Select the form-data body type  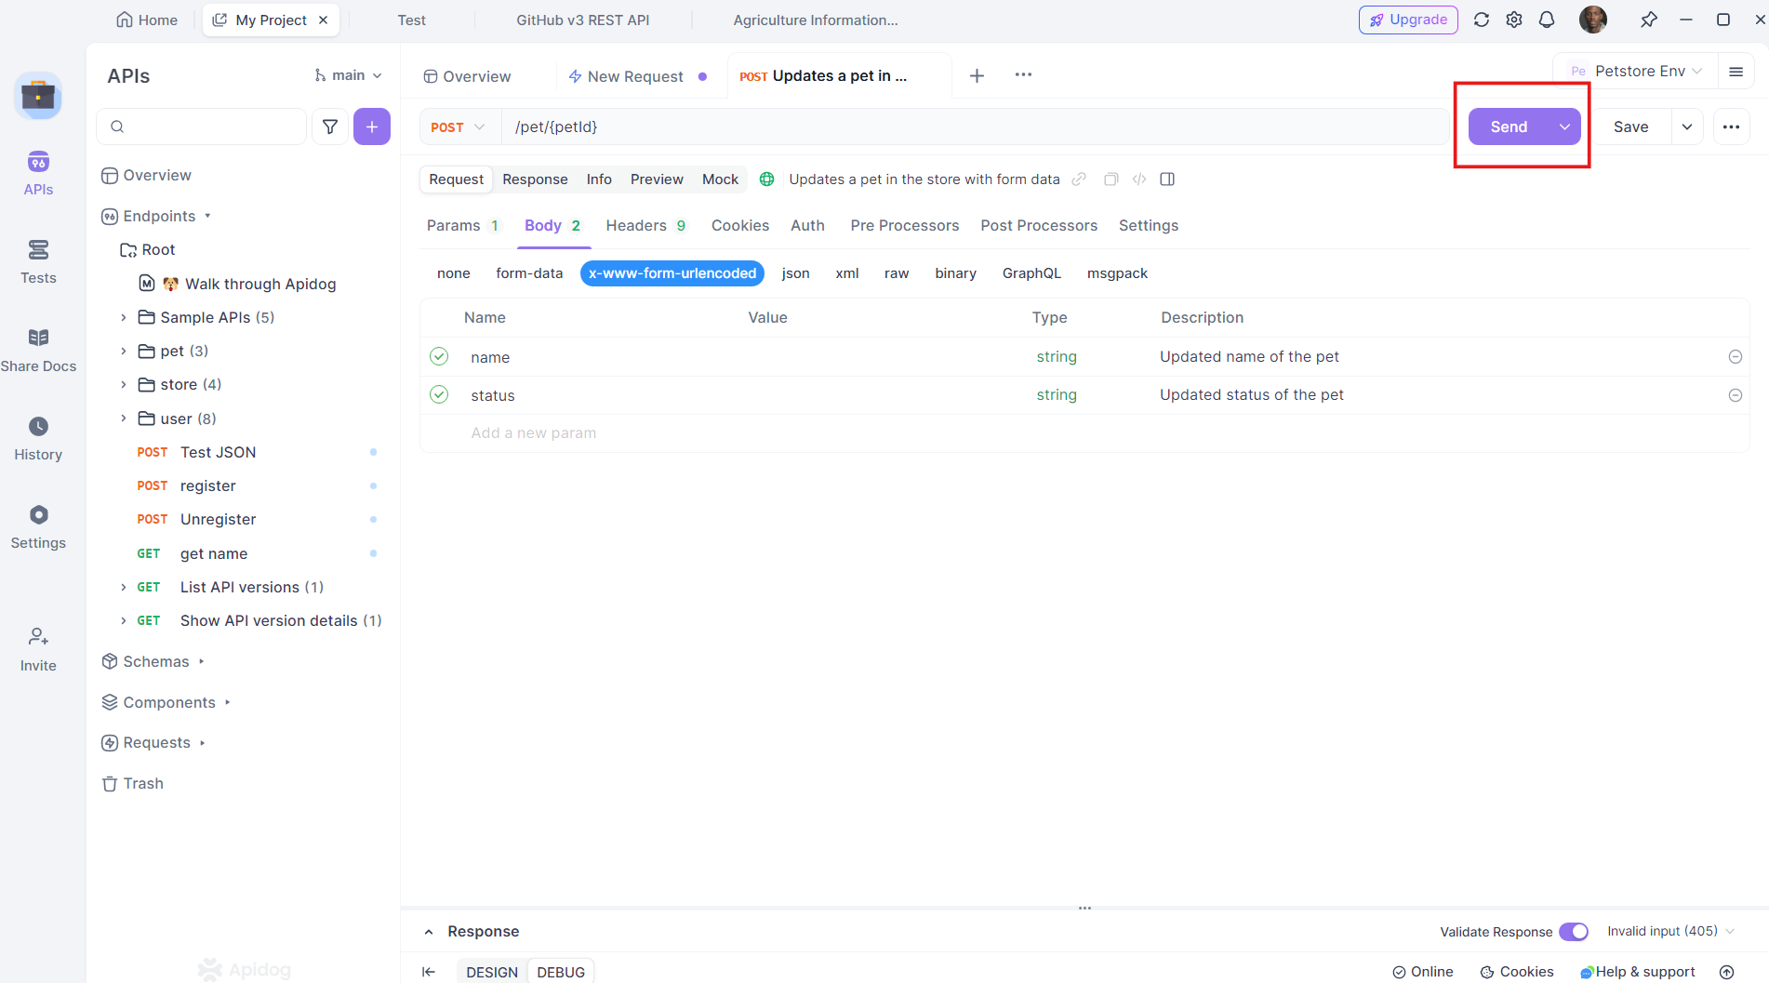point(529,273)
